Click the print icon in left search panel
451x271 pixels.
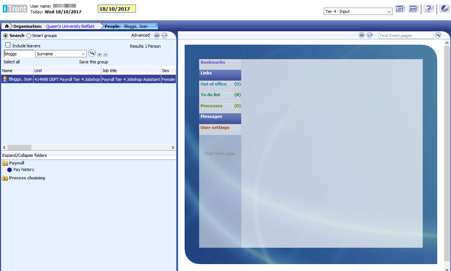coord(157,35)
